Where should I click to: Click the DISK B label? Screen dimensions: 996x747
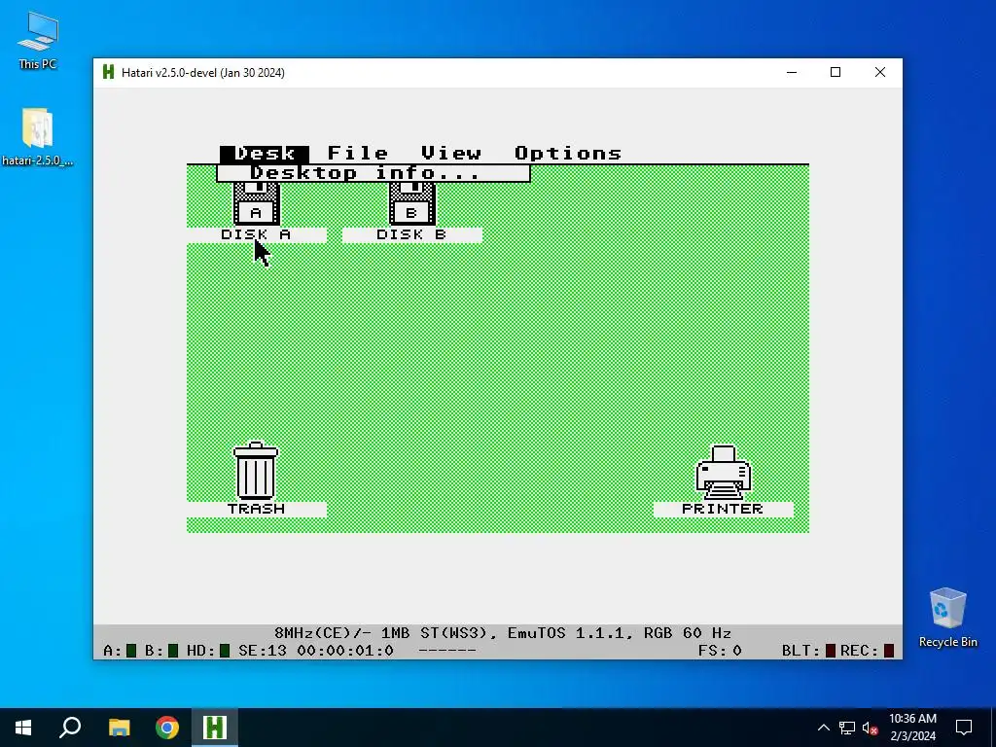point(412,235)
